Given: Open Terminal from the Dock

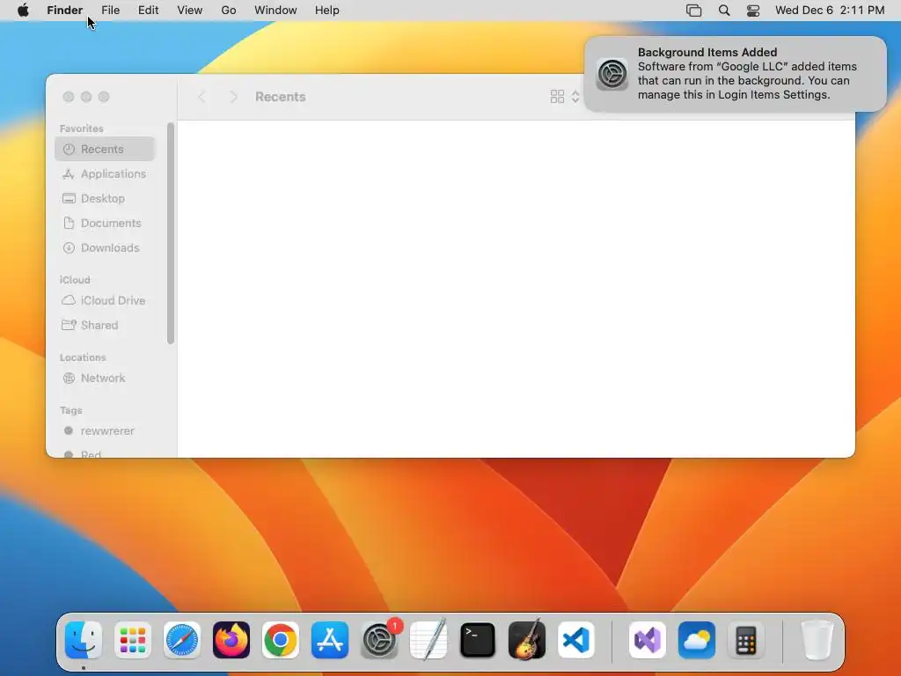Looking at the screenshot, I should 478,640.
